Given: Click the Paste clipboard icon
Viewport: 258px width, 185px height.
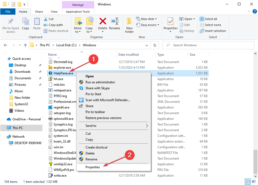Looking at the screenshot, I should tap(37, 21).
